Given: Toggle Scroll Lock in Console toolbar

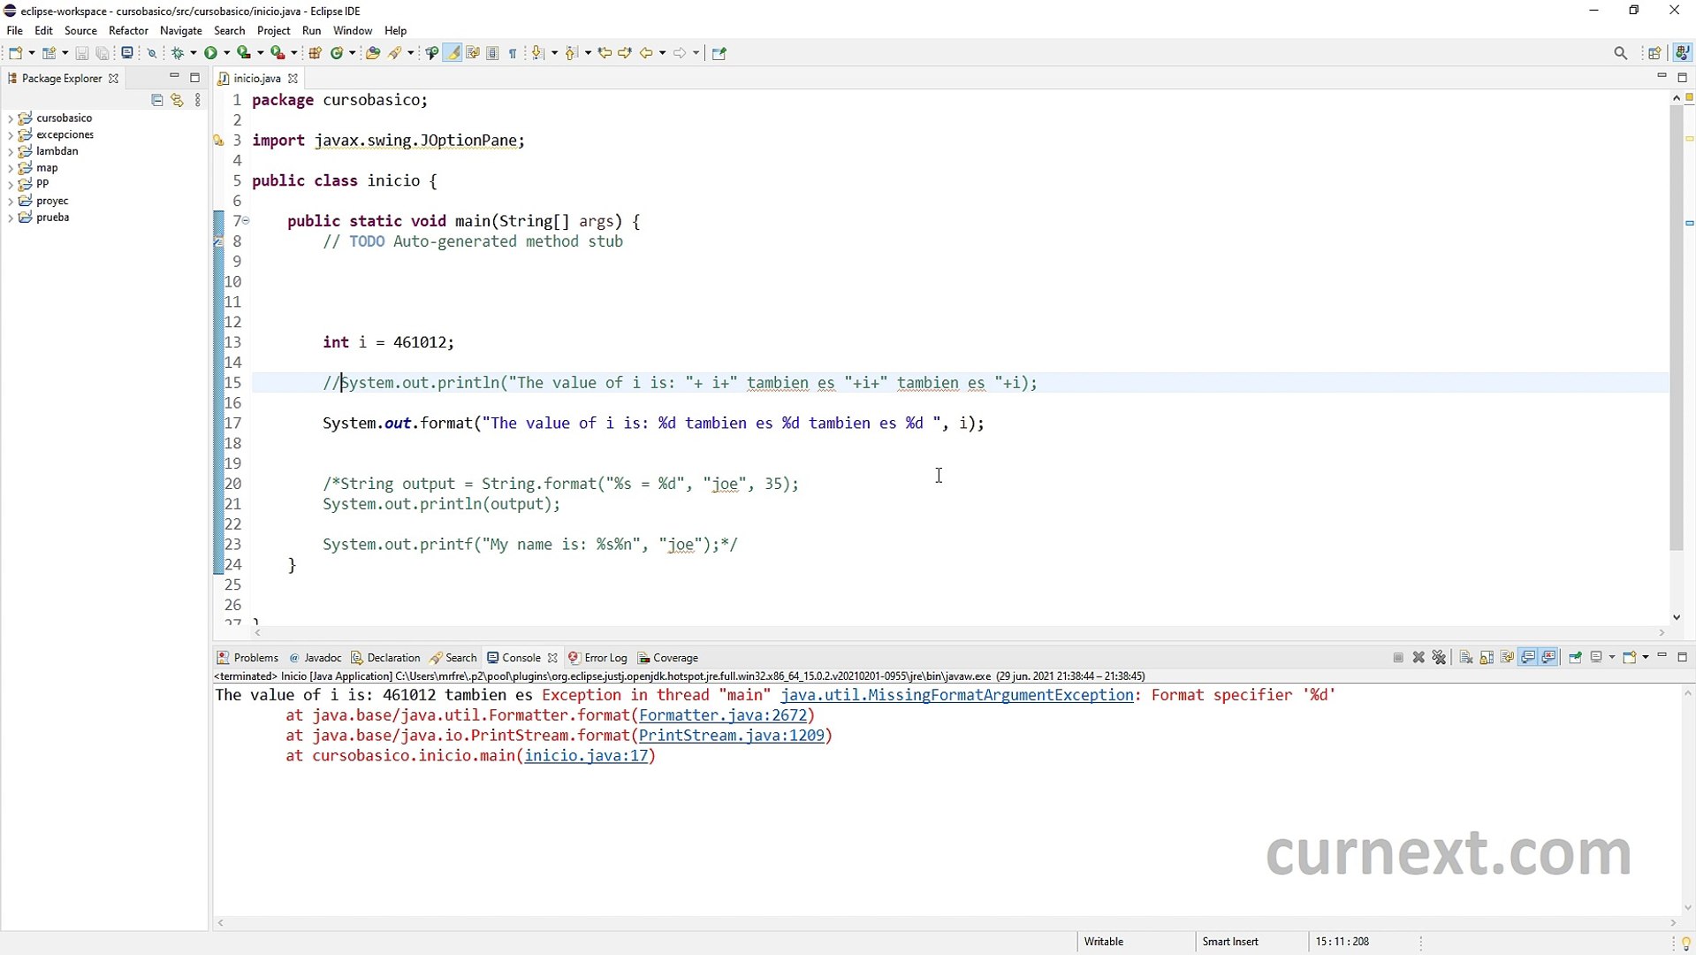Looking at the screenshot, I should pos(1487,657).
